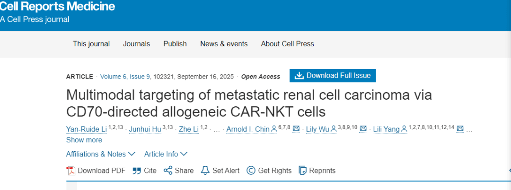Click the Get Rights copyright icon
The height and width of the screenshot is (190, 511).
pos(251,171)
